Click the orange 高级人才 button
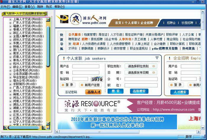The image size is (207, 140). tap(93, 92)
